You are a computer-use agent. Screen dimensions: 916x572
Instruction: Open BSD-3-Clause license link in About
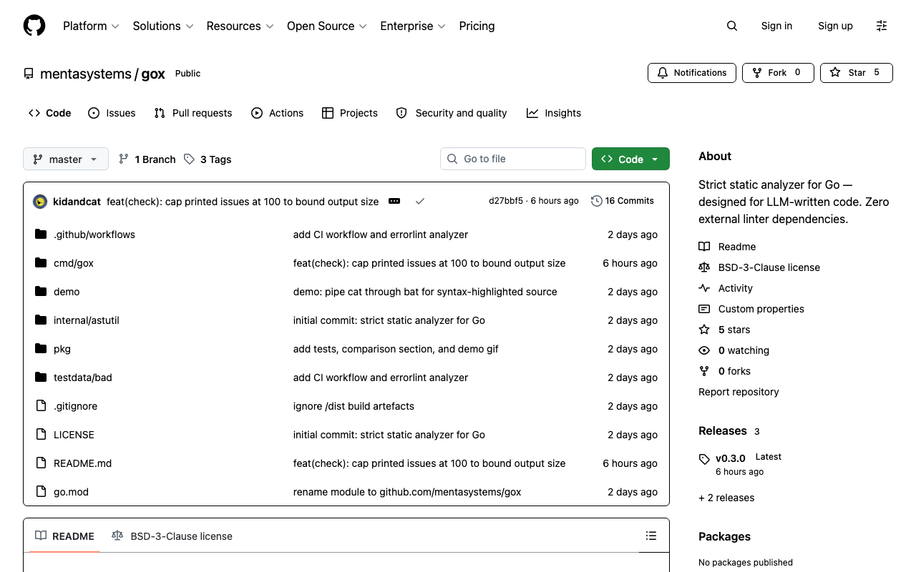click(759, 267)
